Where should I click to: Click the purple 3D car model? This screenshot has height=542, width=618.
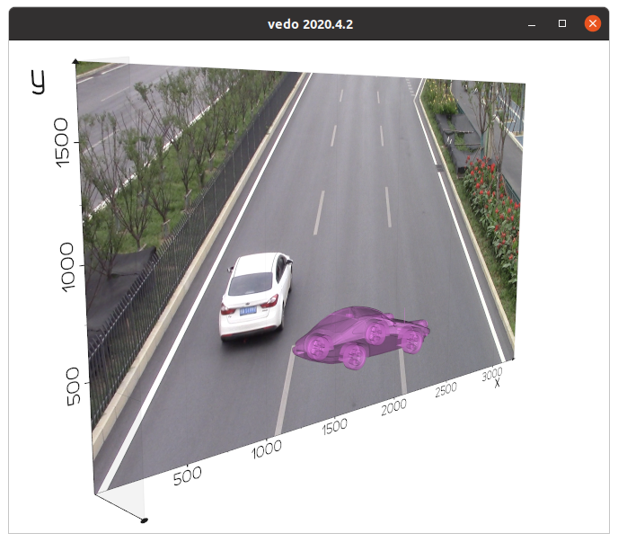362,336
